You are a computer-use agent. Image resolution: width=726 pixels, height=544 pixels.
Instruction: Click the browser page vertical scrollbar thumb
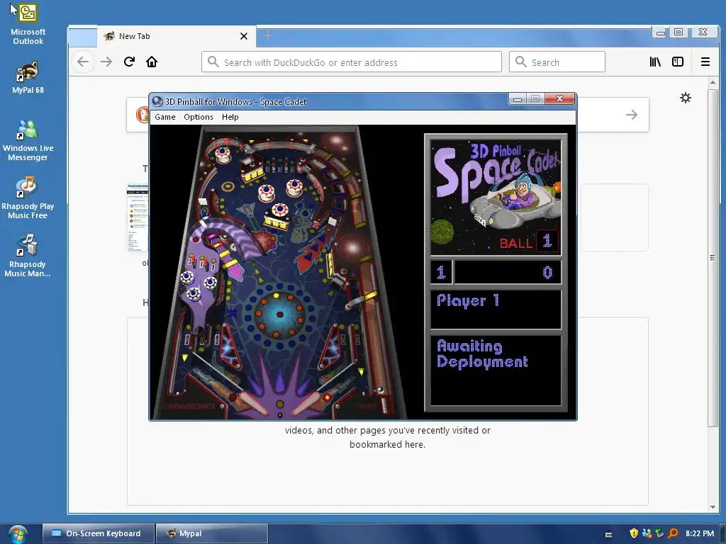tap(713, 257)
